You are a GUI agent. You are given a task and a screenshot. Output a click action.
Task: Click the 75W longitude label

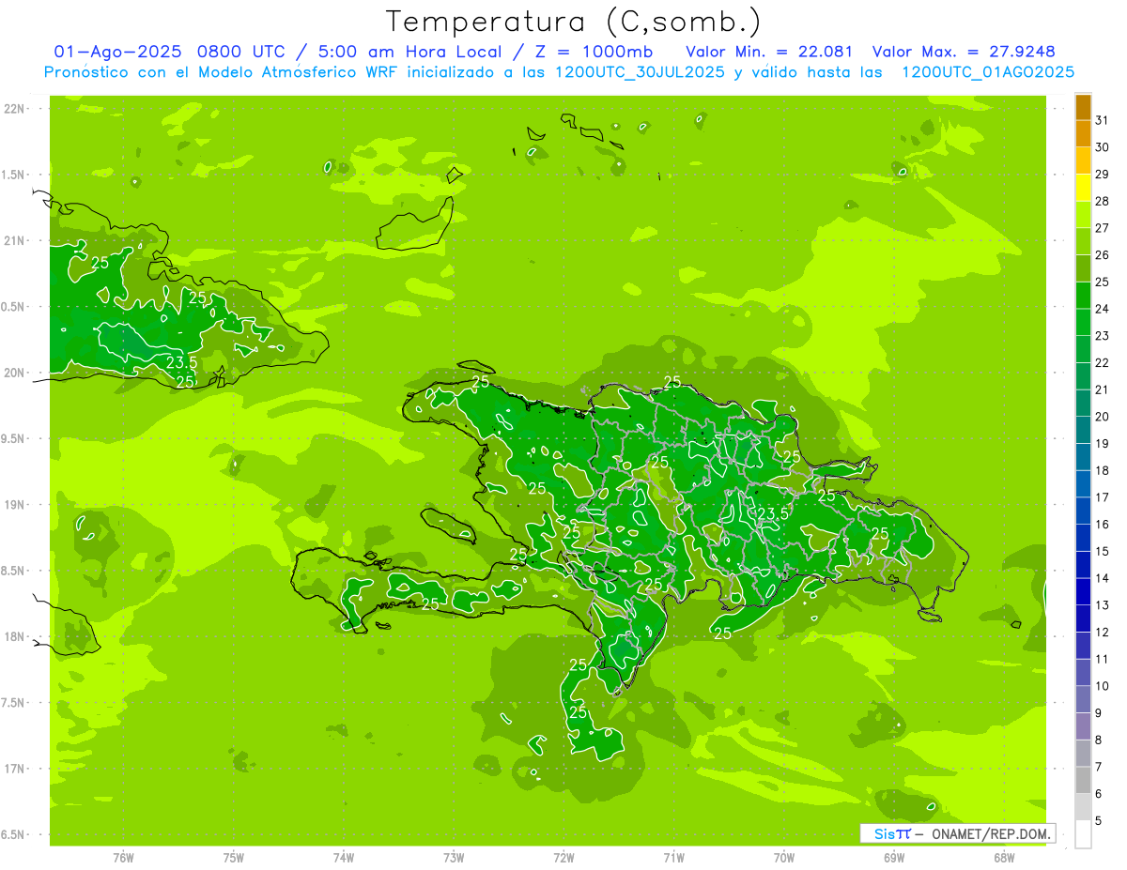click(x=234, y=857)
